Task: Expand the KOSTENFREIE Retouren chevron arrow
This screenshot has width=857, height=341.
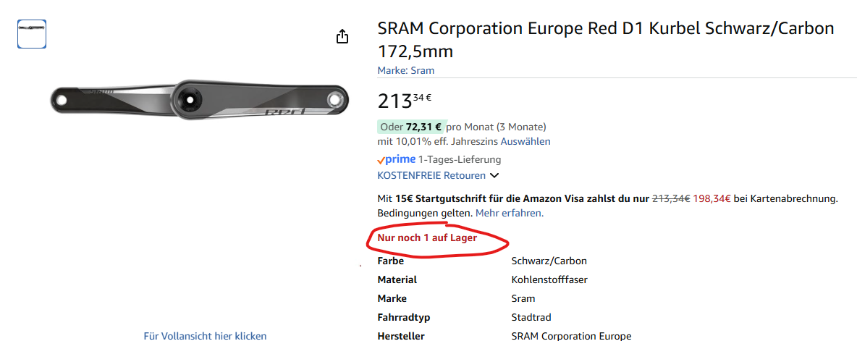Action: 494,175
